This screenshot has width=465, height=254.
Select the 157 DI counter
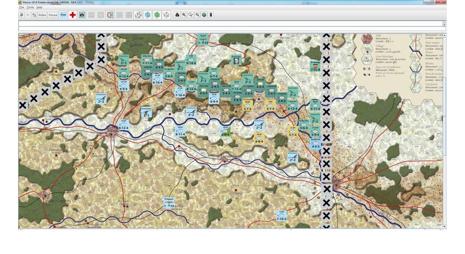tap(225, 132)
